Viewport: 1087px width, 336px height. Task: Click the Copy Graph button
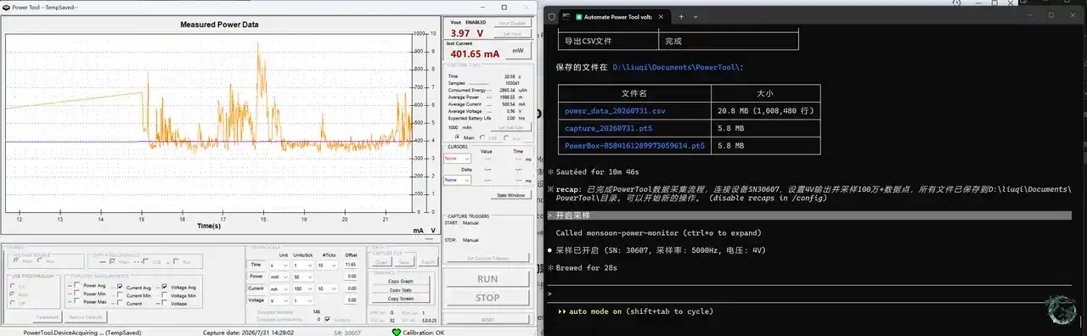coord(400,281)
